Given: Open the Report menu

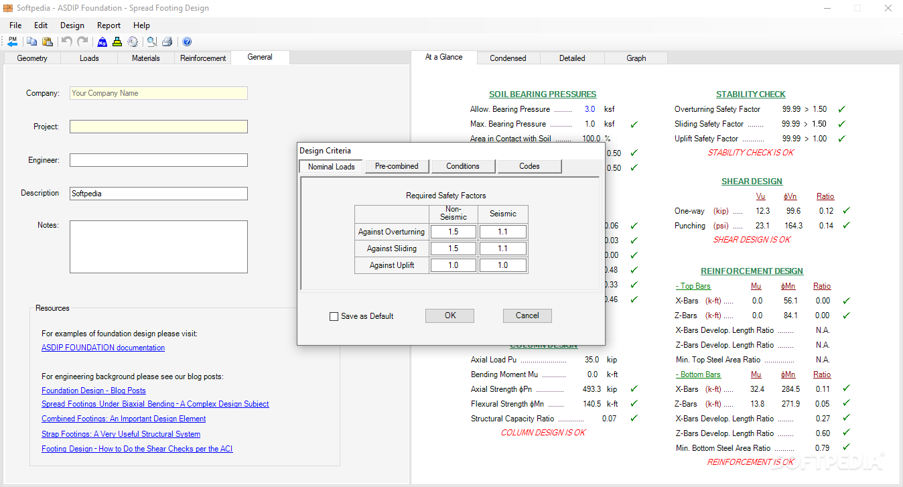Looking at the screenshot, I should click(109, 25).
